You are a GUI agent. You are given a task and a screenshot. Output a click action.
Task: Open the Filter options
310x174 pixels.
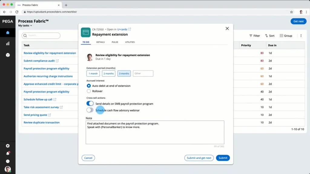point(255,36)
